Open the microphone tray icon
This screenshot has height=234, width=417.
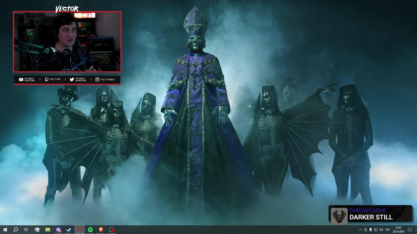pos(371,230)
